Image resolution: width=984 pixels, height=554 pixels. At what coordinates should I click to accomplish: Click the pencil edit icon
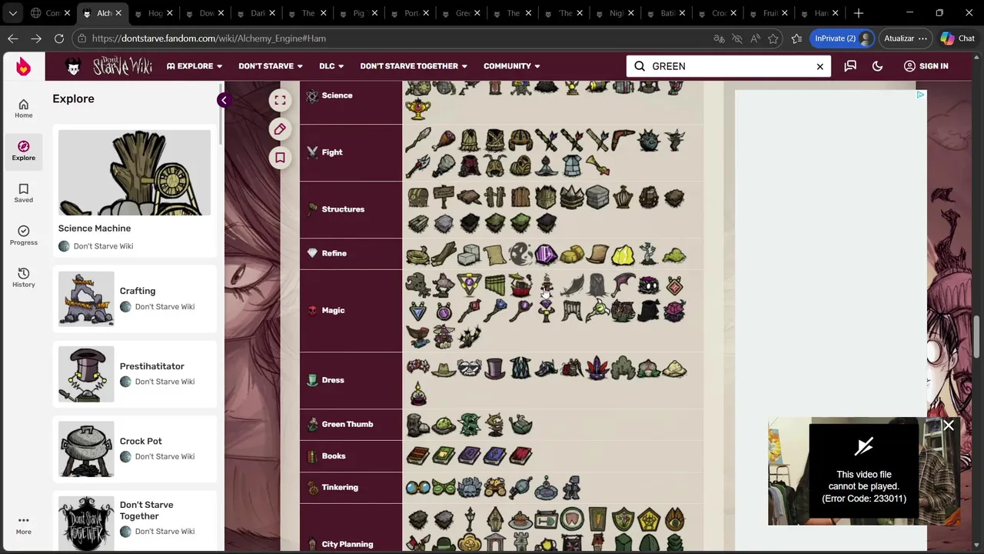pos(280,128)
